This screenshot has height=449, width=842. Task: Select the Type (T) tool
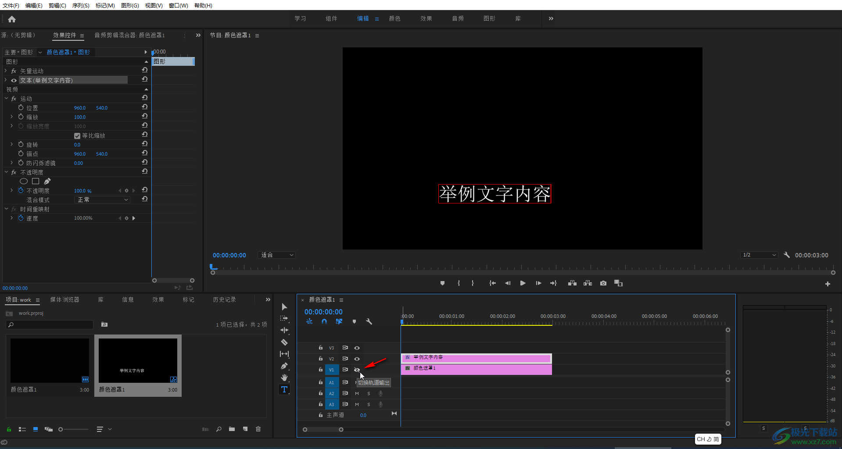click(284, 389)
